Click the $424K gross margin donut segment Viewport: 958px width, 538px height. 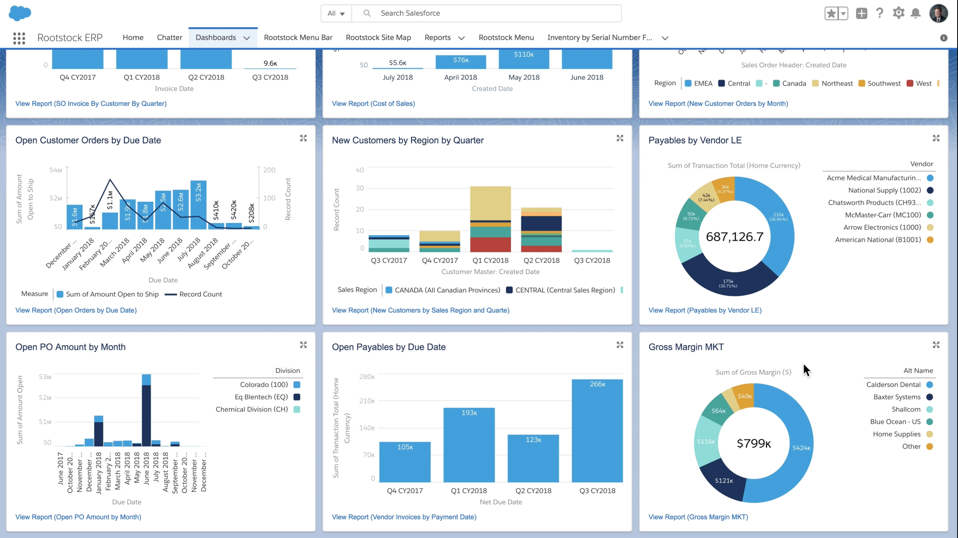pos(801,448)
